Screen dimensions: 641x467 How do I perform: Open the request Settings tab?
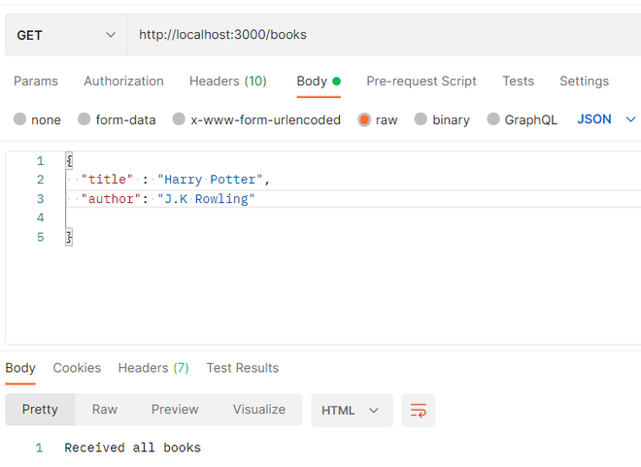pos(584,82)
